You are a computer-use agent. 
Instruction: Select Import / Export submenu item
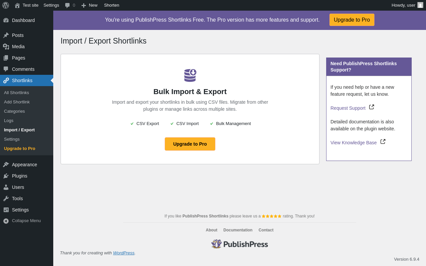[19, 130]
